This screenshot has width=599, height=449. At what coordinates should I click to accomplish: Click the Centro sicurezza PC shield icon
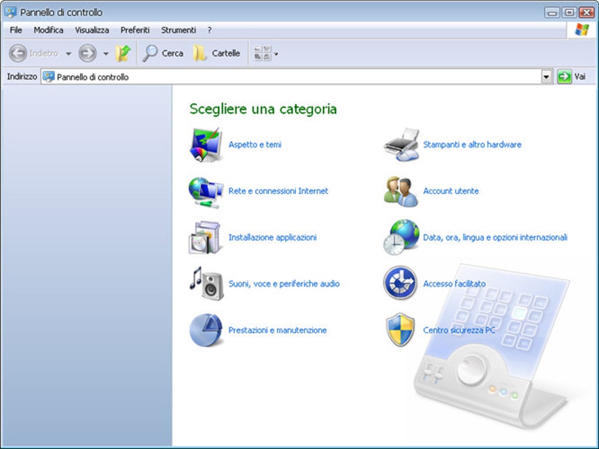coord(401,330)
